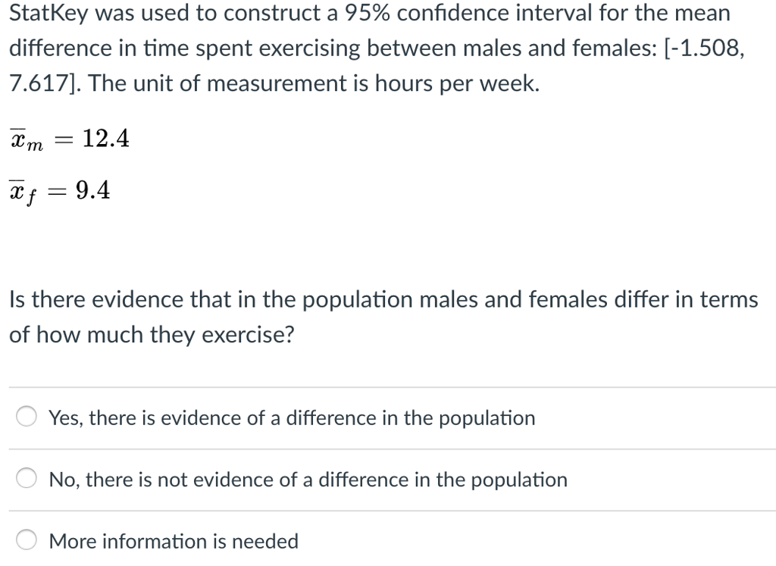Click the radio circle next to the Yes answer

tap(27, 416)
